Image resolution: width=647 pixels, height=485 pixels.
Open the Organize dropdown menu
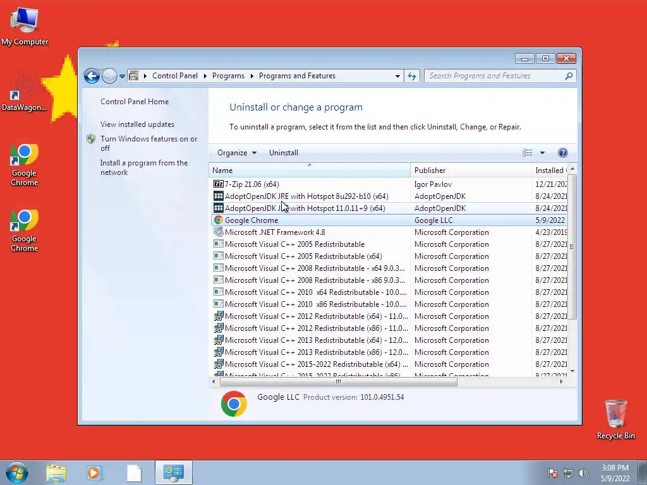[237, 153]
